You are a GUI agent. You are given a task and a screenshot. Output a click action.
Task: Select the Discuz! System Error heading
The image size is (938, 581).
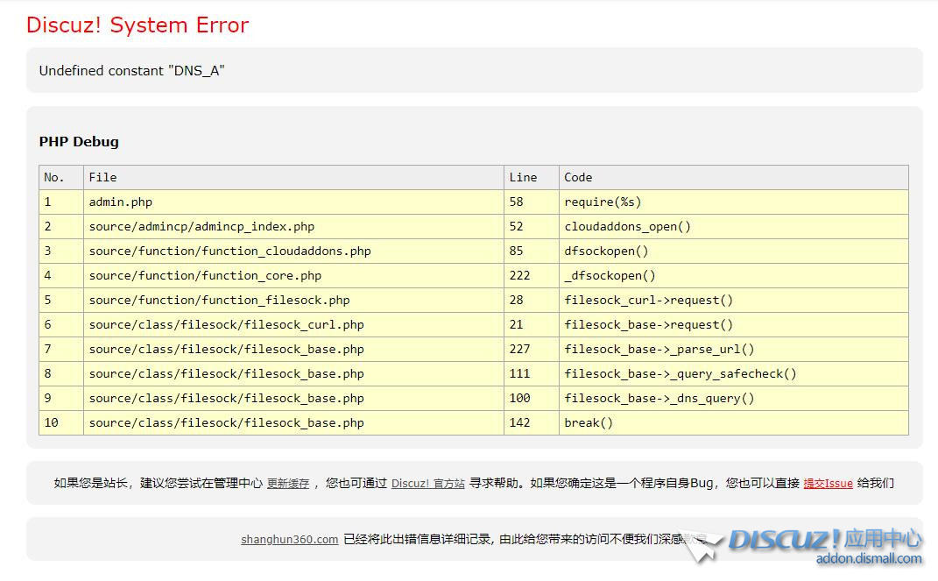(x=137, y=25)
